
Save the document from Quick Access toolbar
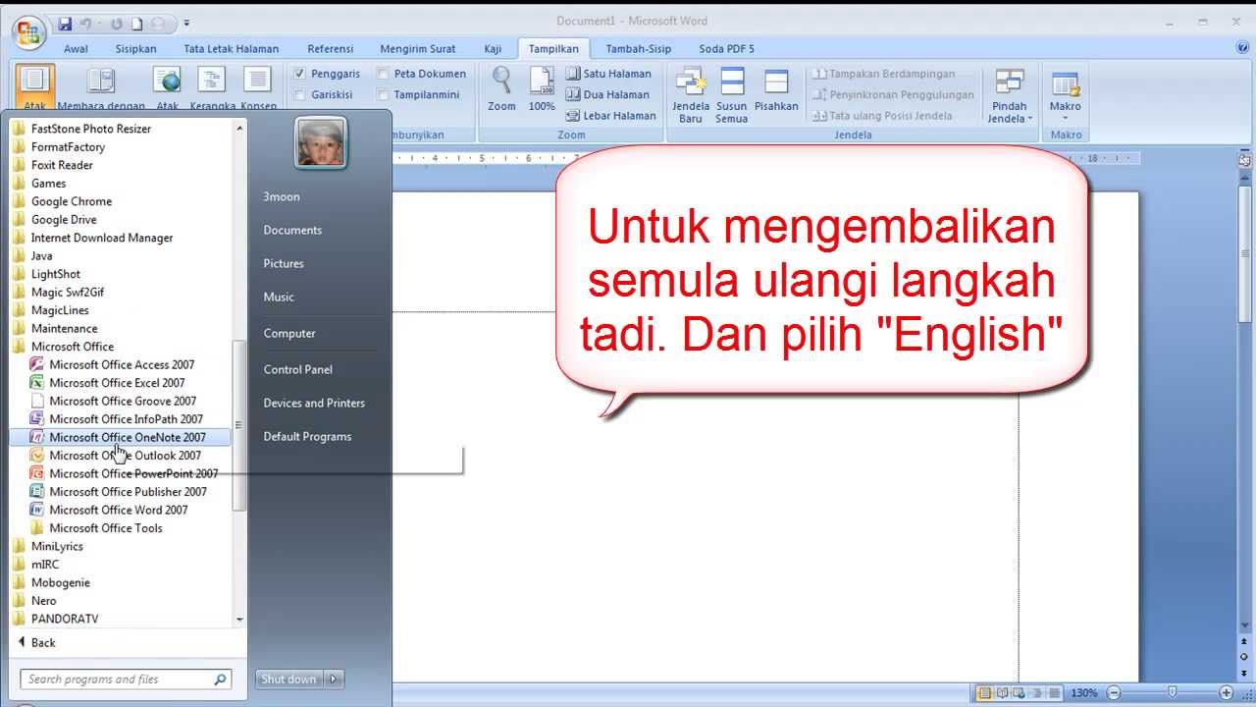(x=65, y=23)
